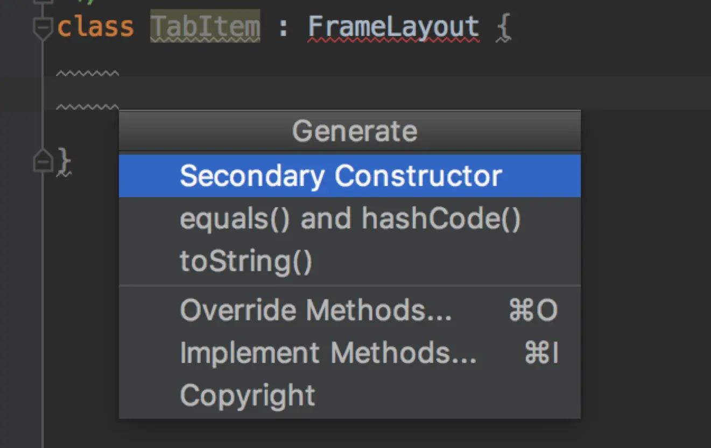Screen dimensions: 711x448
Task: Click the ⌘I shortcut label
Action: point(541,353)
